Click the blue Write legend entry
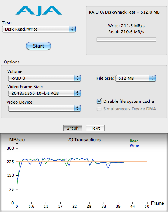Image resolution: width=168 pixels, height=212 pixels. (x=132, y=146)
